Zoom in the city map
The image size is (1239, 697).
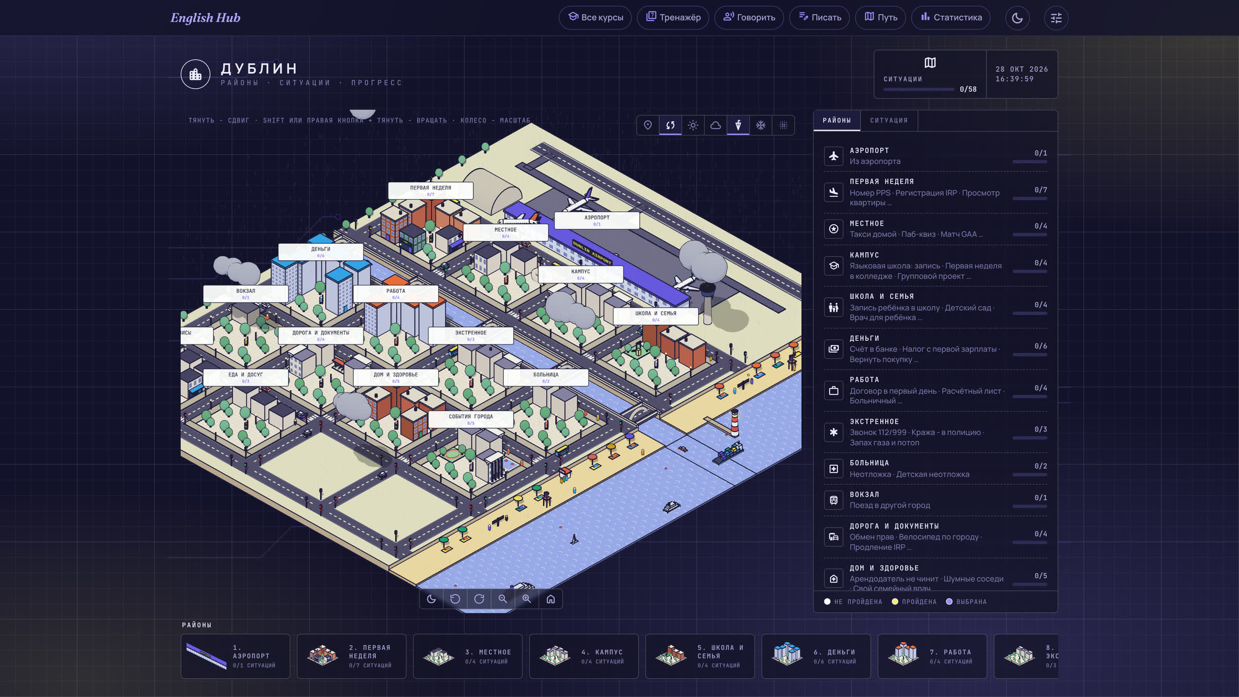tap(527, 599)
